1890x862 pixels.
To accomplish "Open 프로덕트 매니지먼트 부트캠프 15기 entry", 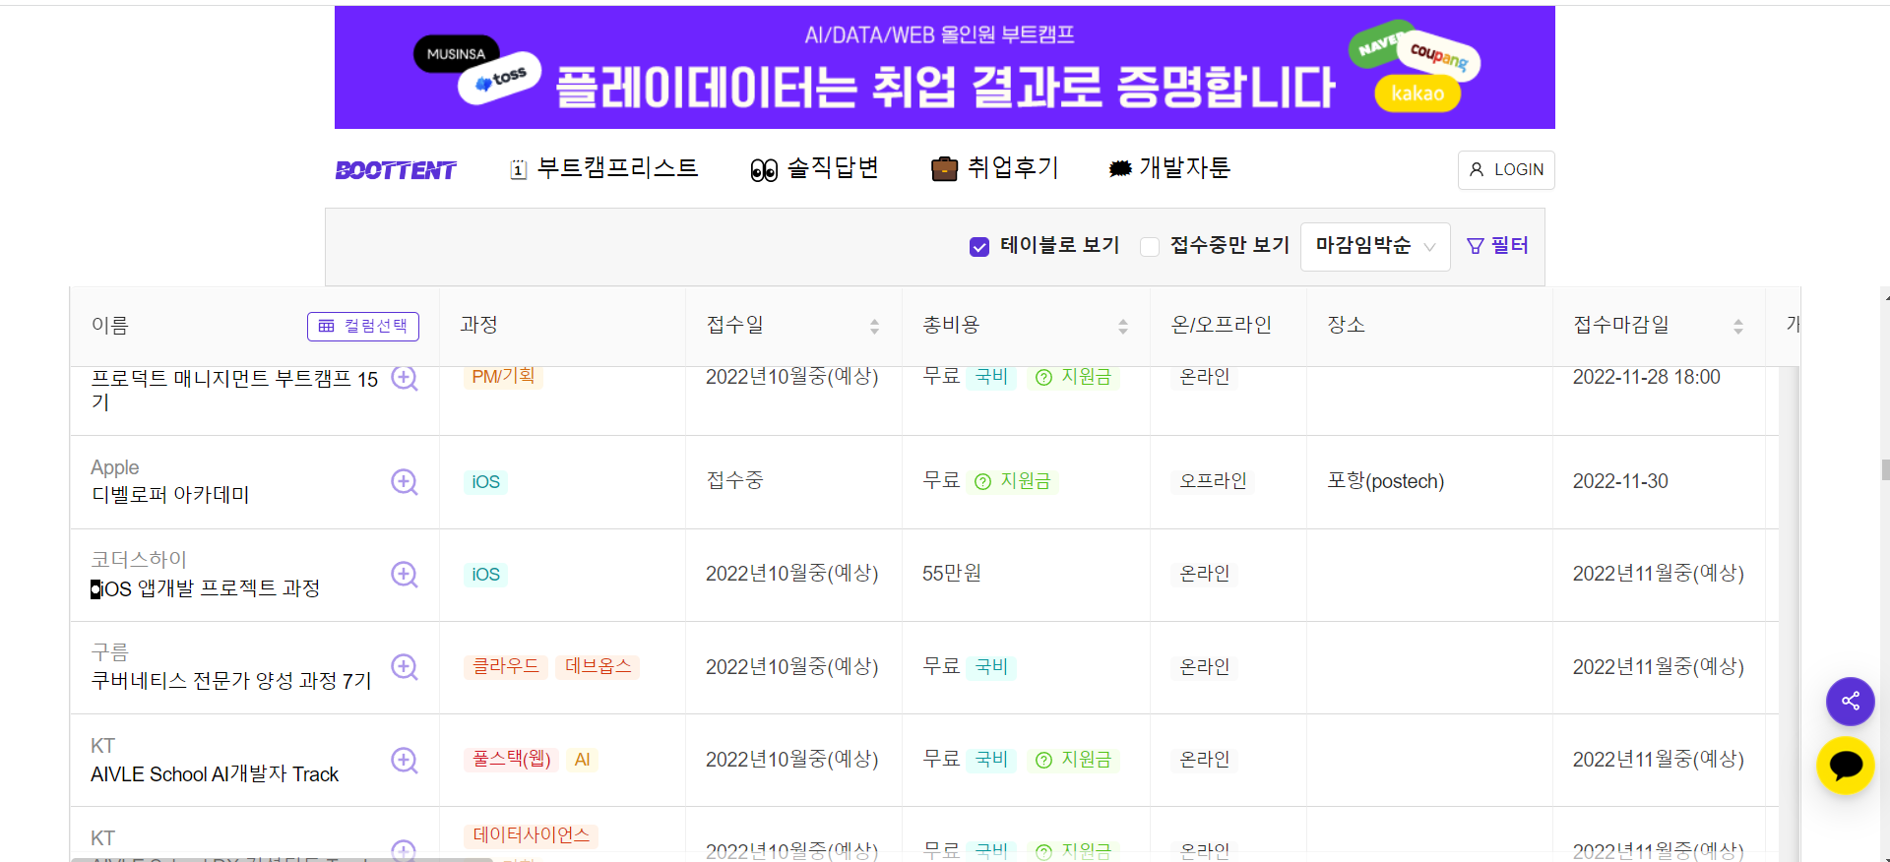I will tap(234, 390).
